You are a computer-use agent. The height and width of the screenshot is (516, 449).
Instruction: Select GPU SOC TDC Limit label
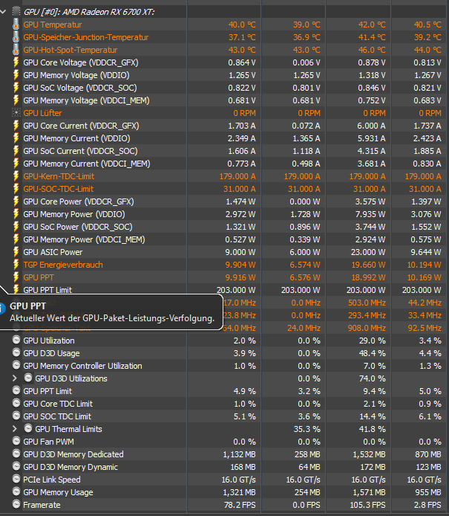click(x=57, y=416)
